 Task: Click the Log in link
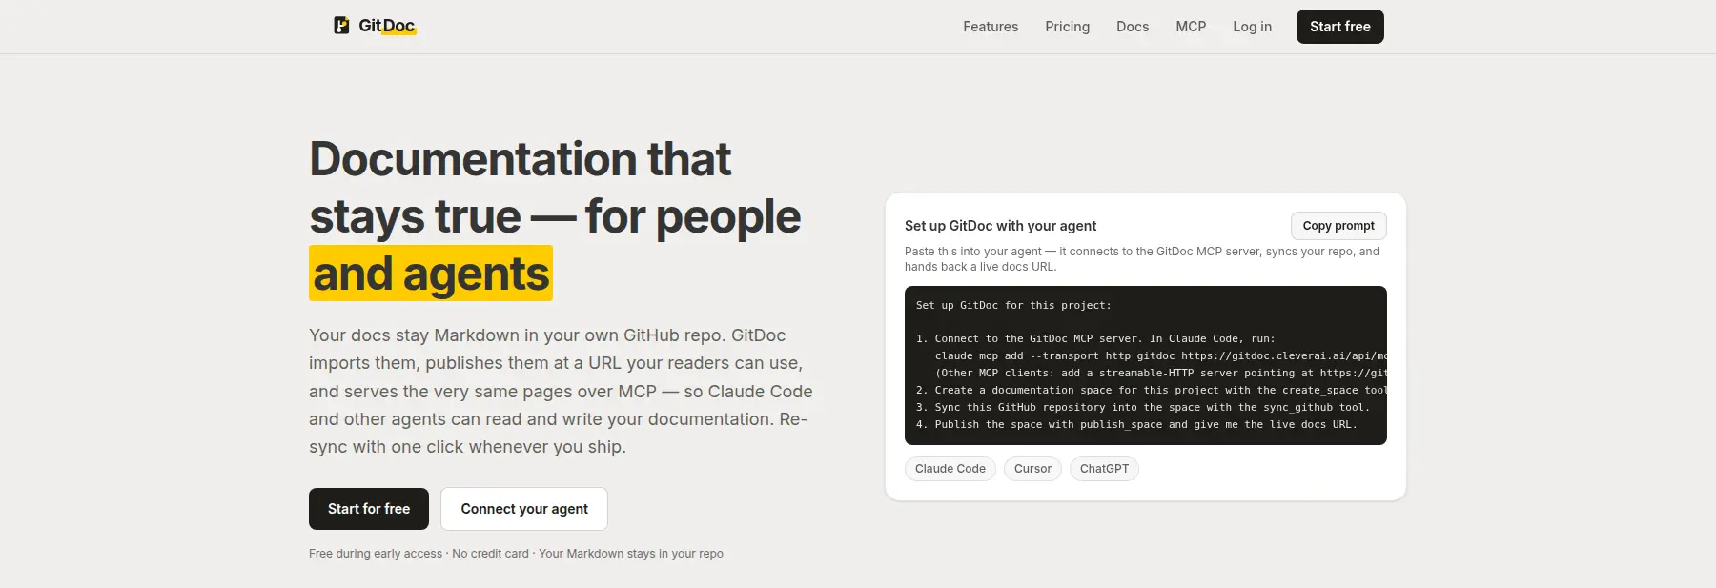point(1252,27)
